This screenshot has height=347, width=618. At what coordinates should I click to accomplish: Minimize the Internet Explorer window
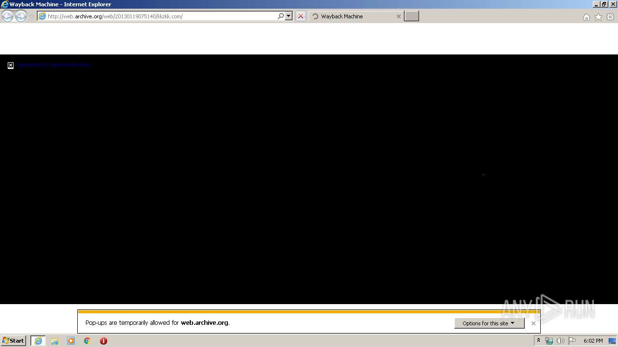[x=597, y=4]
